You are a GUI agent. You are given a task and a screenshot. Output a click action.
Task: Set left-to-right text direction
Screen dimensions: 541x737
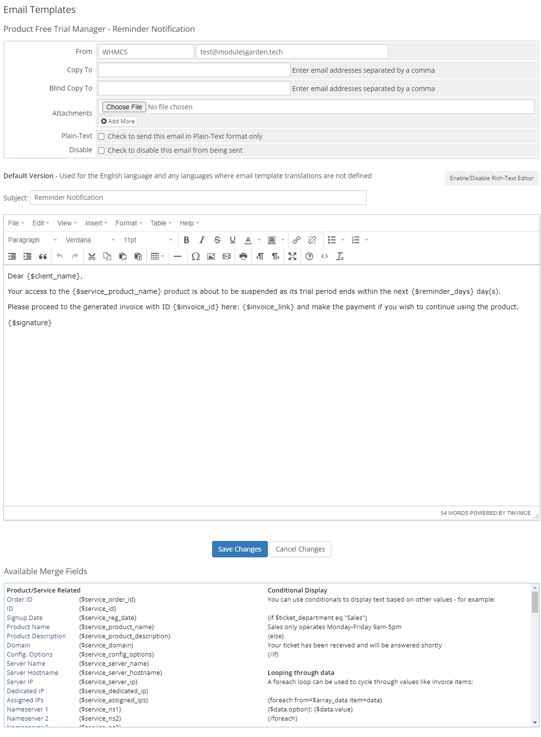click(260, 256)
